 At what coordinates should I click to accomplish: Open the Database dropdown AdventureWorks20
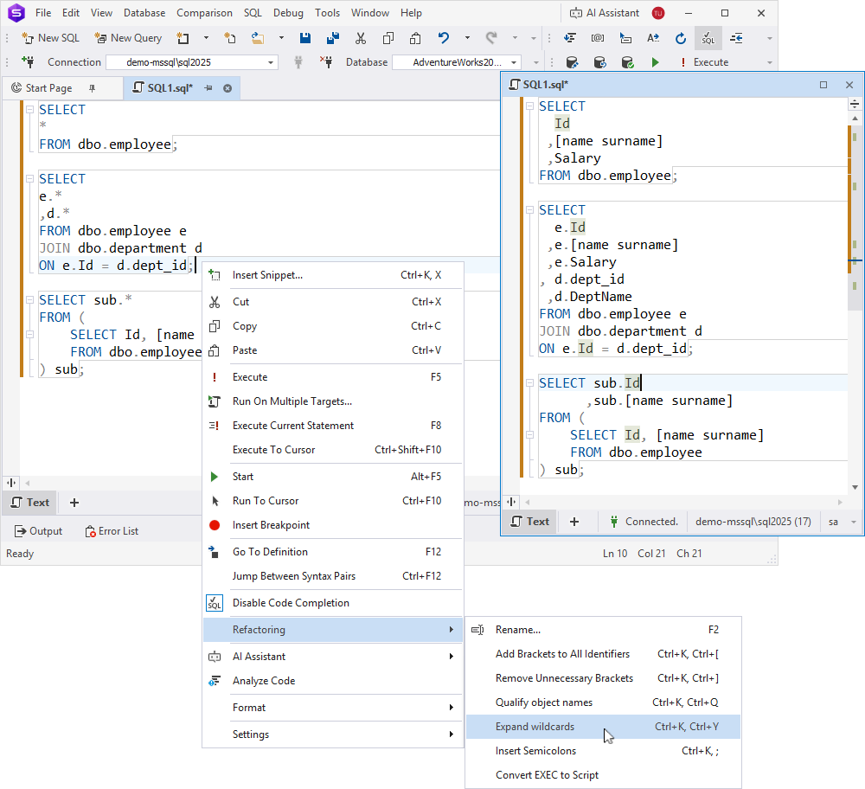click(457, 62)
